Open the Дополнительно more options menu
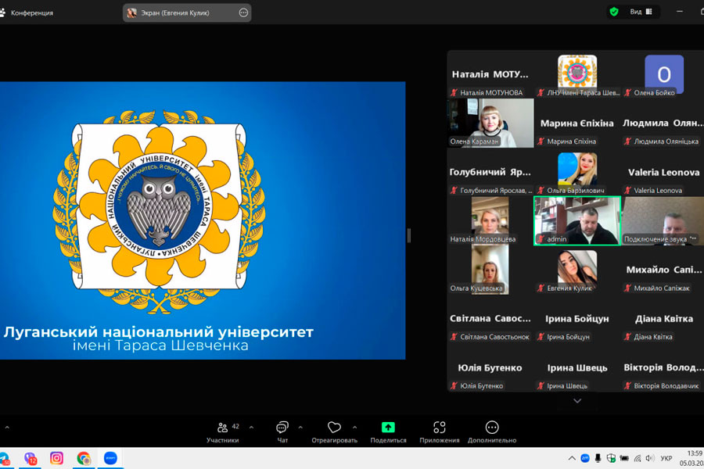Screen dimensions: 704x469 click(492, 431)
